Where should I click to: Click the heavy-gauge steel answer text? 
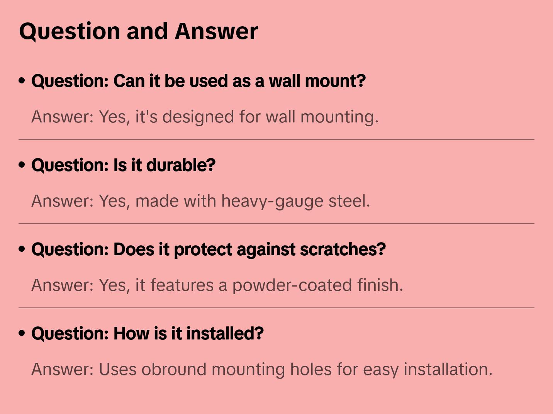(x=200, y=201)
